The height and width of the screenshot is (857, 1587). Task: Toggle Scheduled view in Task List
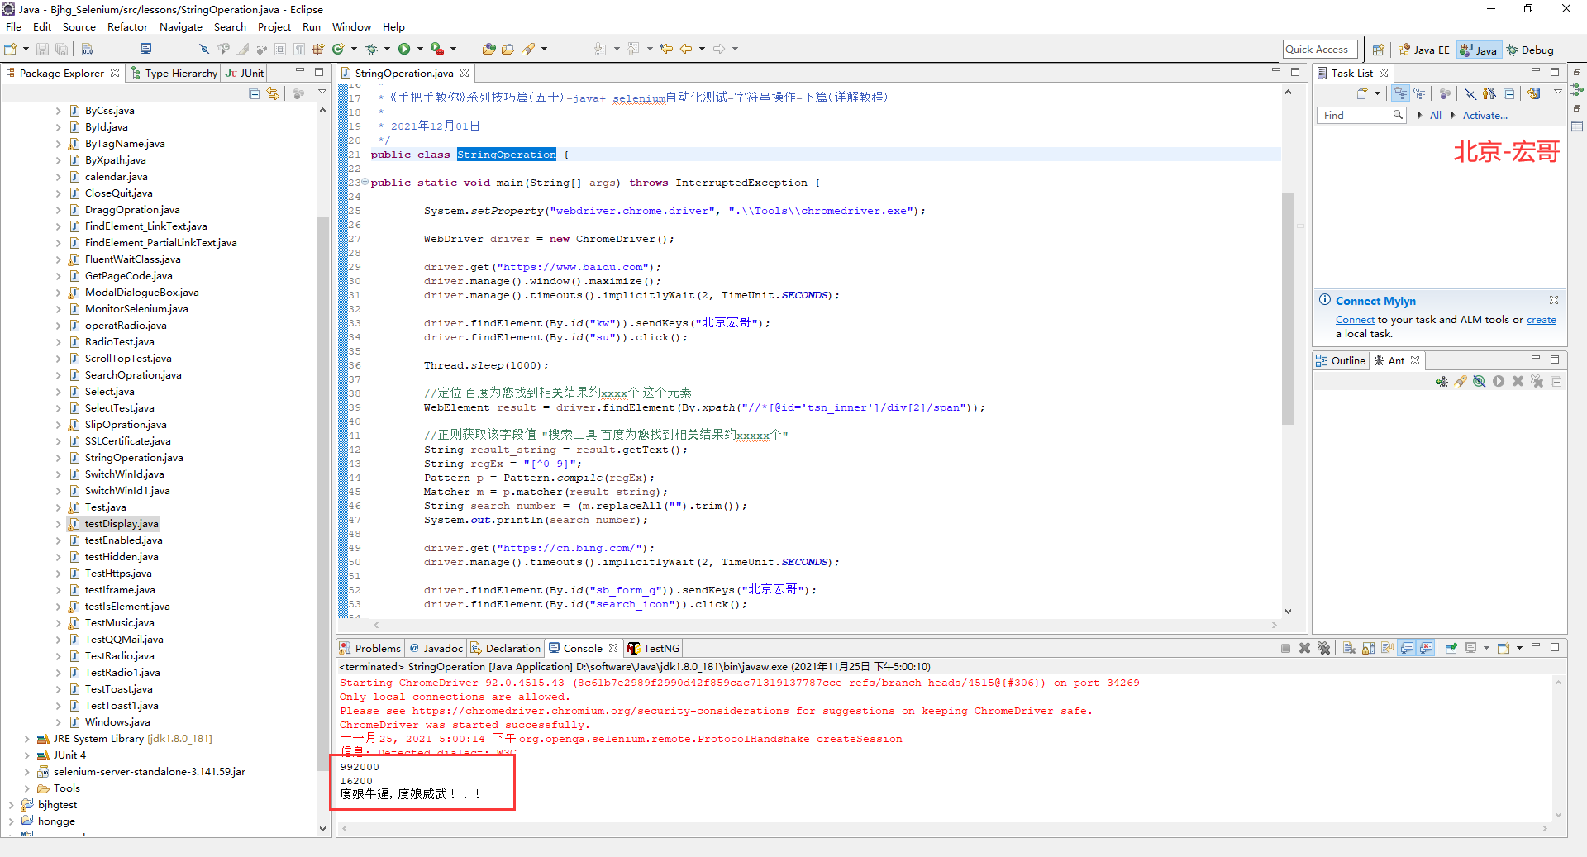[1419, 93]
